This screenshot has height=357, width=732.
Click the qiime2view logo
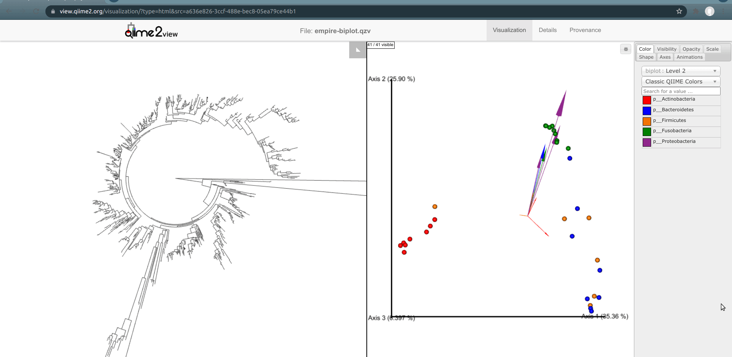[151, 31]
